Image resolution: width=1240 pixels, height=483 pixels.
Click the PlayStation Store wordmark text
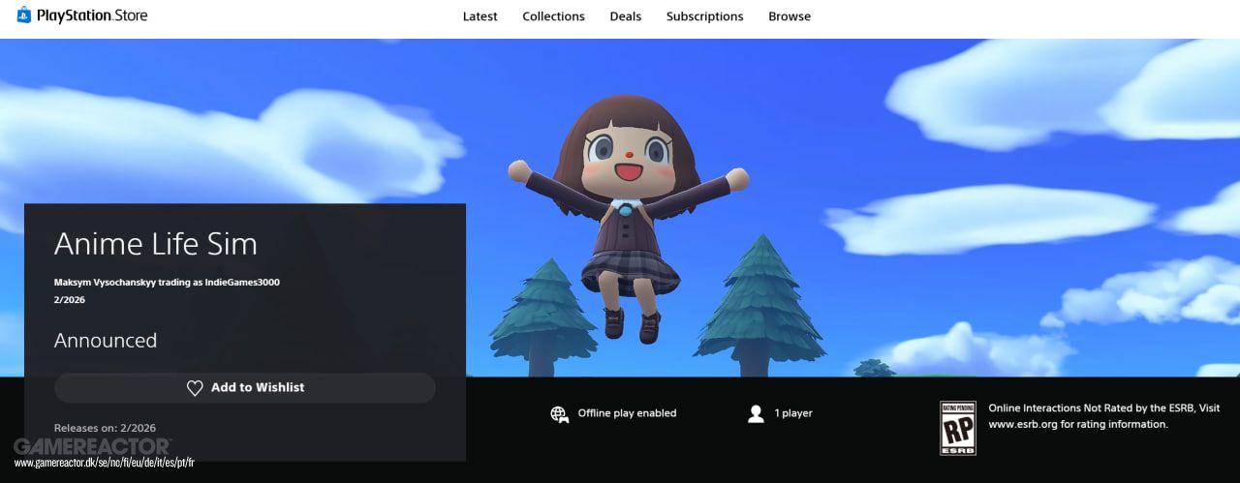point(92,15)
